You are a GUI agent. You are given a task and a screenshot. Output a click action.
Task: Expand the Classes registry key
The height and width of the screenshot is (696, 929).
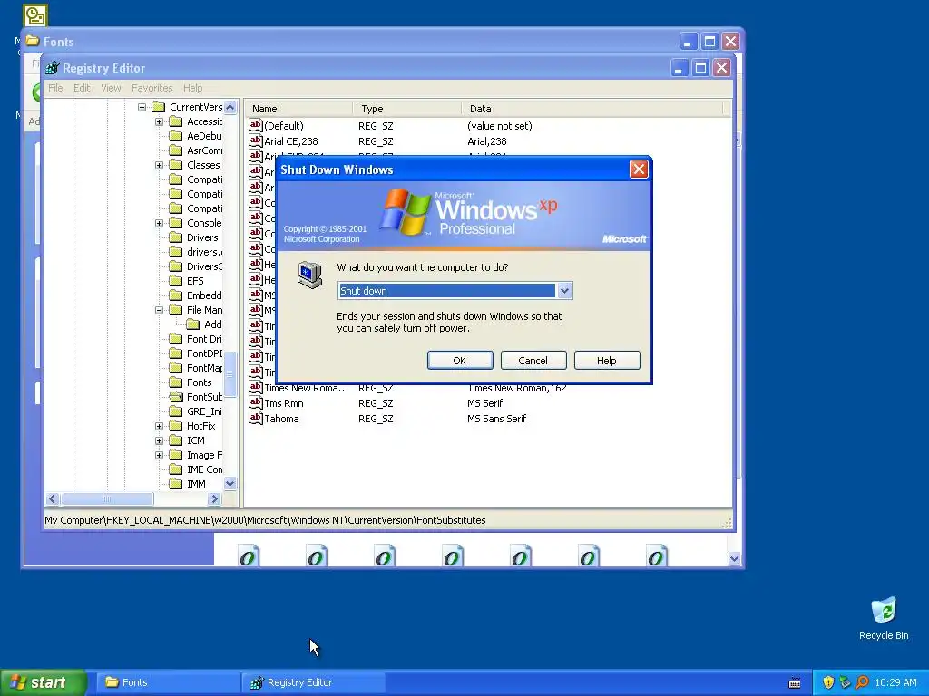pos(160,165)
